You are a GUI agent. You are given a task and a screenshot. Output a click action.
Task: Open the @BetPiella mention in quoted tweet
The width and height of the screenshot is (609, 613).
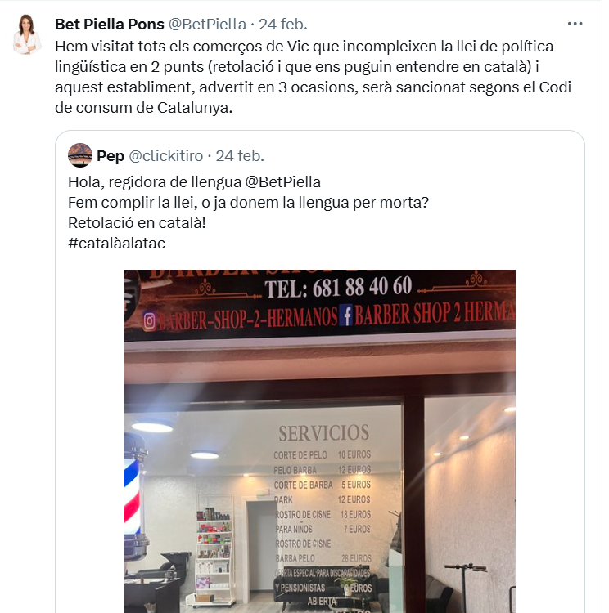click(x=282, y=182)
